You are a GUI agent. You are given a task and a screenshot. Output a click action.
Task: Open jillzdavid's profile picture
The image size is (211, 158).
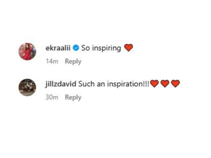[27, 88]
